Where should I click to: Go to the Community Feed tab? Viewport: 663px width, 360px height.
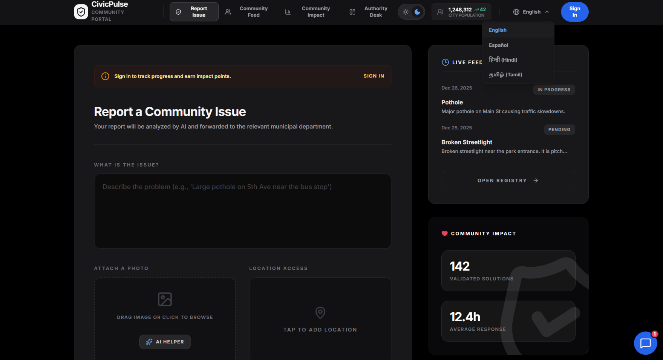tap(247, 12)
